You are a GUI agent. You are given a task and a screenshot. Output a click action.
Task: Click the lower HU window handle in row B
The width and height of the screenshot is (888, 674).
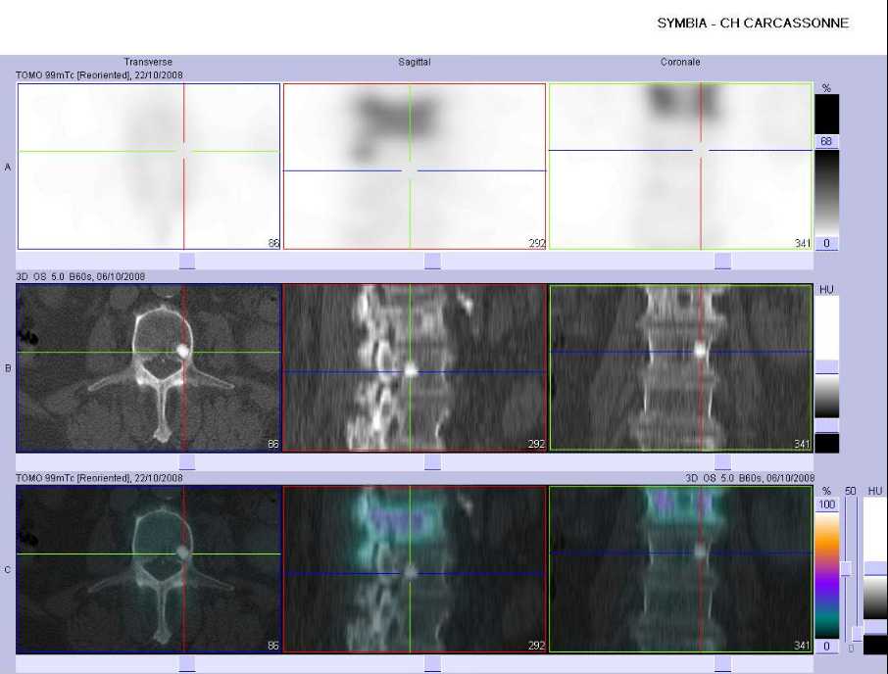tap(827, 425)
